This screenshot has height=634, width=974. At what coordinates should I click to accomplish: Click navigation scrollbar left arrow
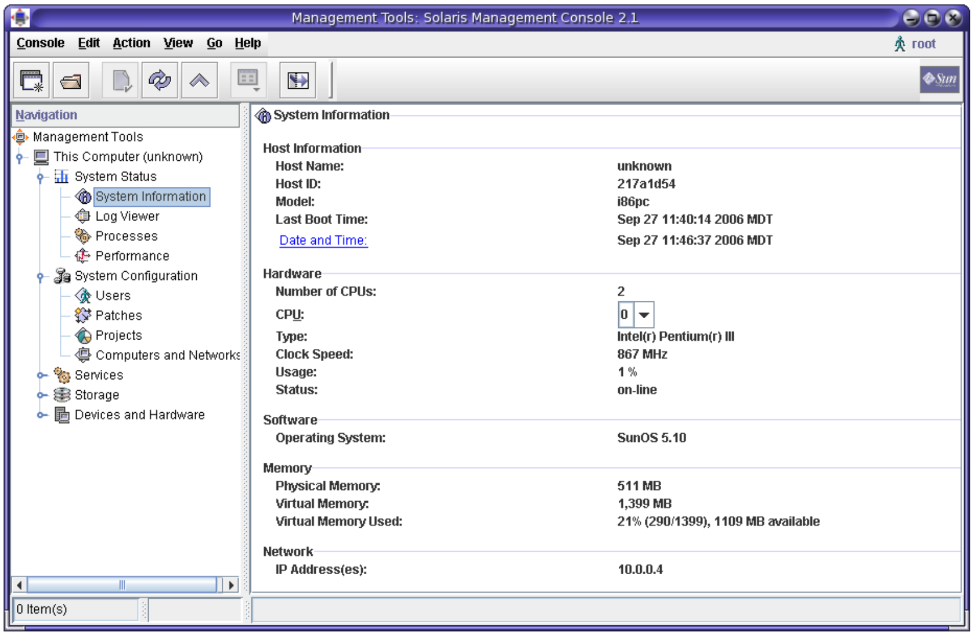pos(20,585)
